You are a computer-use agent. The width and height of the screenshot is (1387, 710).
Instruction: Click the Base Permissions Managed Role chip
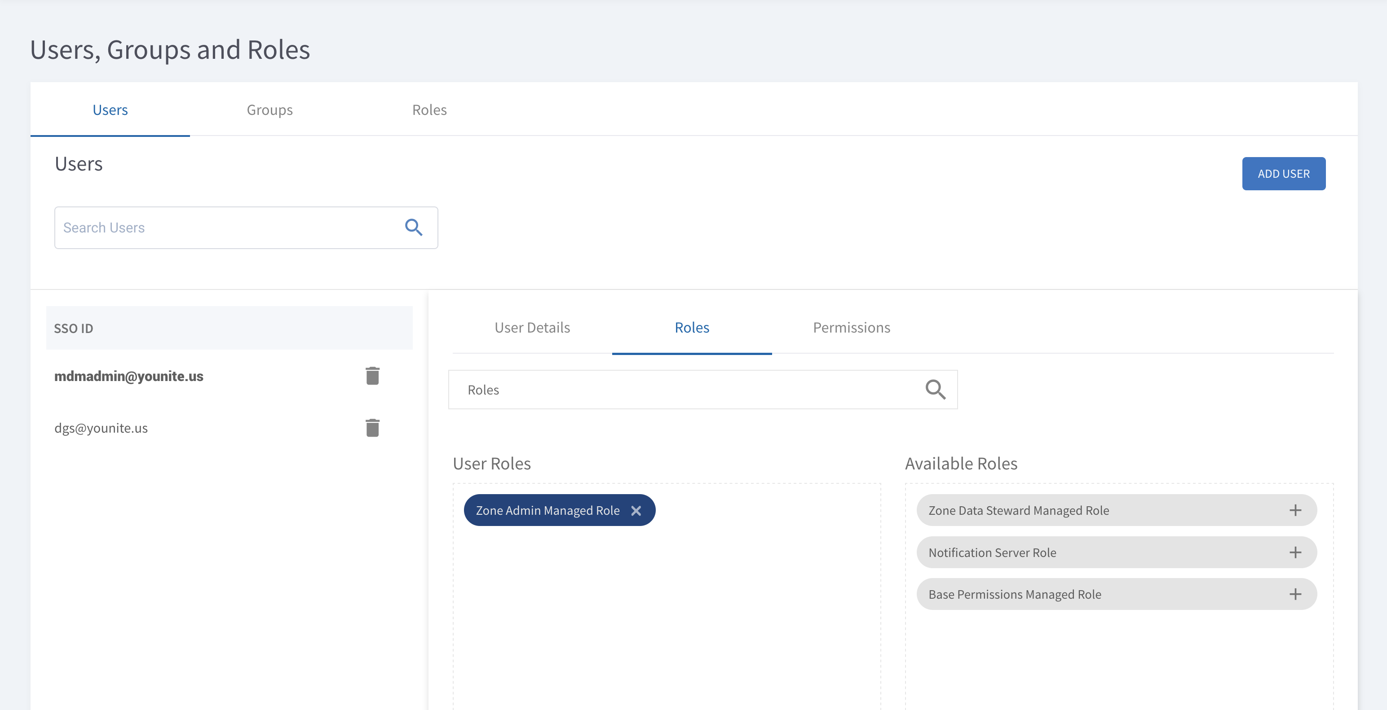tap(1117, 594)
